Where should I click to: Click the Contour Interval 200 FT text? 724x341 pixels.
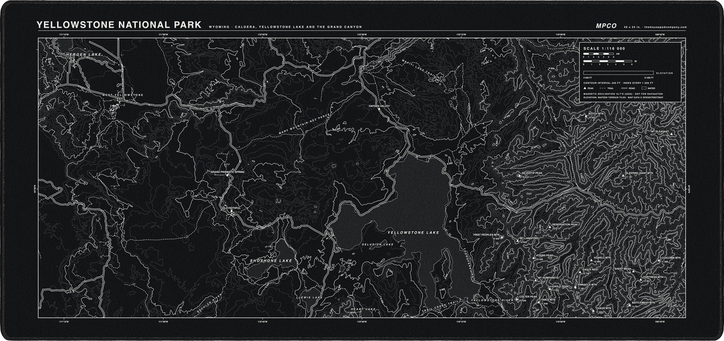pos(618,83)
